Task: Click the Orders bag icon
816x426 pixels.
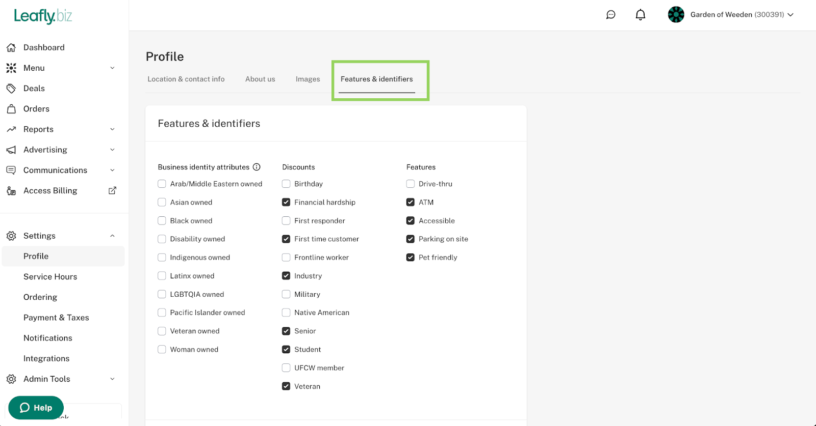Action: coord(11,109)
